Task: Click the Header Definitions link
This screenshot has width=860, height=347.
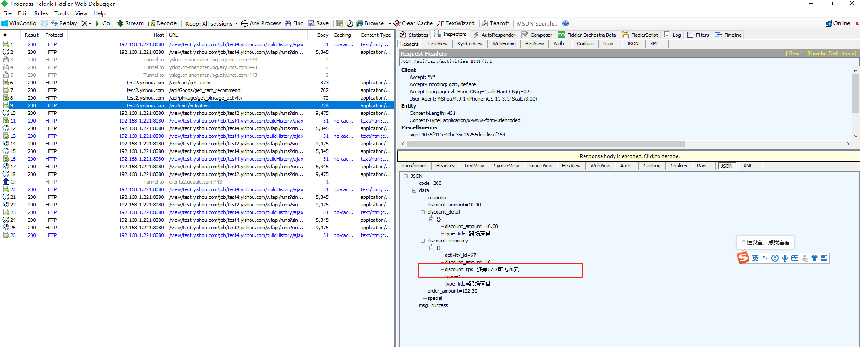Action: [832, 53]
